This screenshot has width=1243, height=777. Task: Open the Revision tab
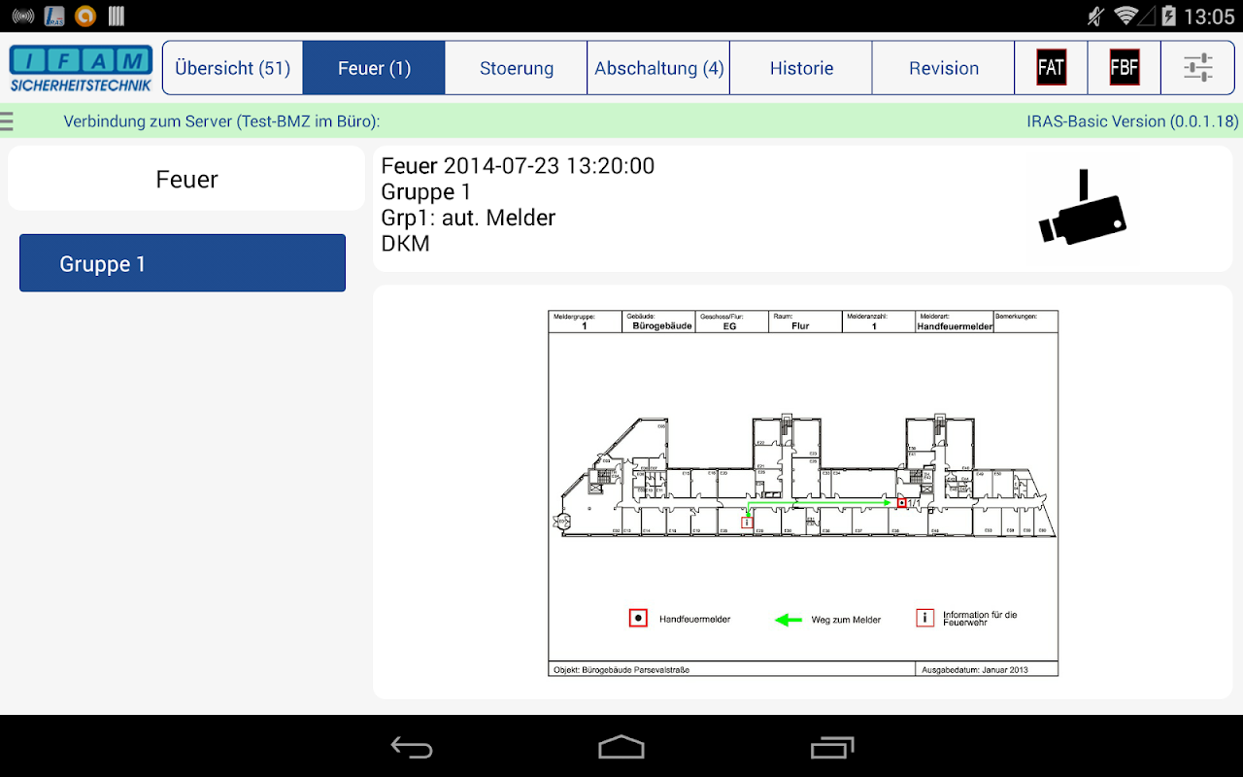pos(944,68)
